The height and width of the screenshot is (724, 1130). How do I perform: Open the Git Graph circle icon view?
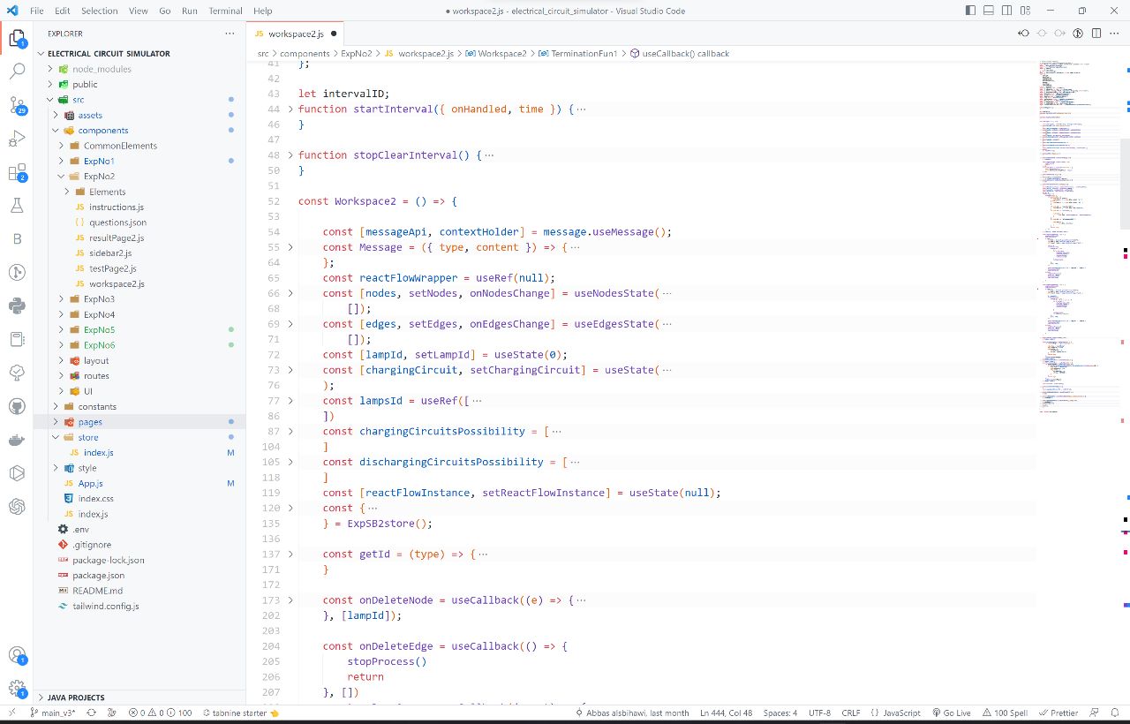[x=17, y=273]
